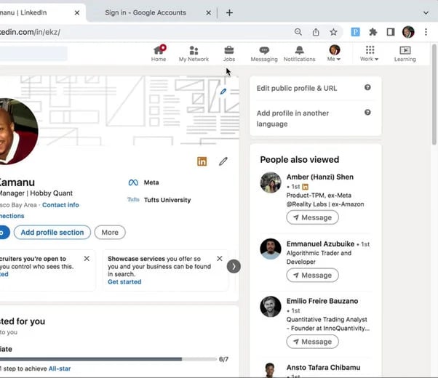Toggle the browser side panel icon
The width and height of the screenshot is (438, 378).
pos(391,32)
